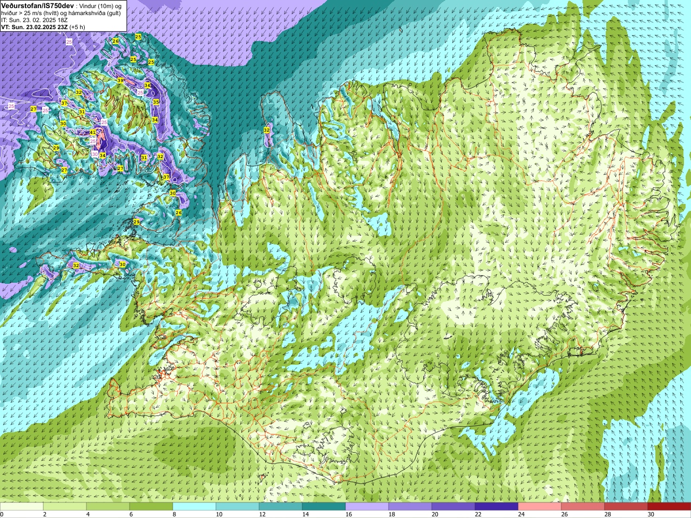Click the pale yellow 0–2 legend swatch
Screen dimensions: 691x518
[x=22, y=507]
